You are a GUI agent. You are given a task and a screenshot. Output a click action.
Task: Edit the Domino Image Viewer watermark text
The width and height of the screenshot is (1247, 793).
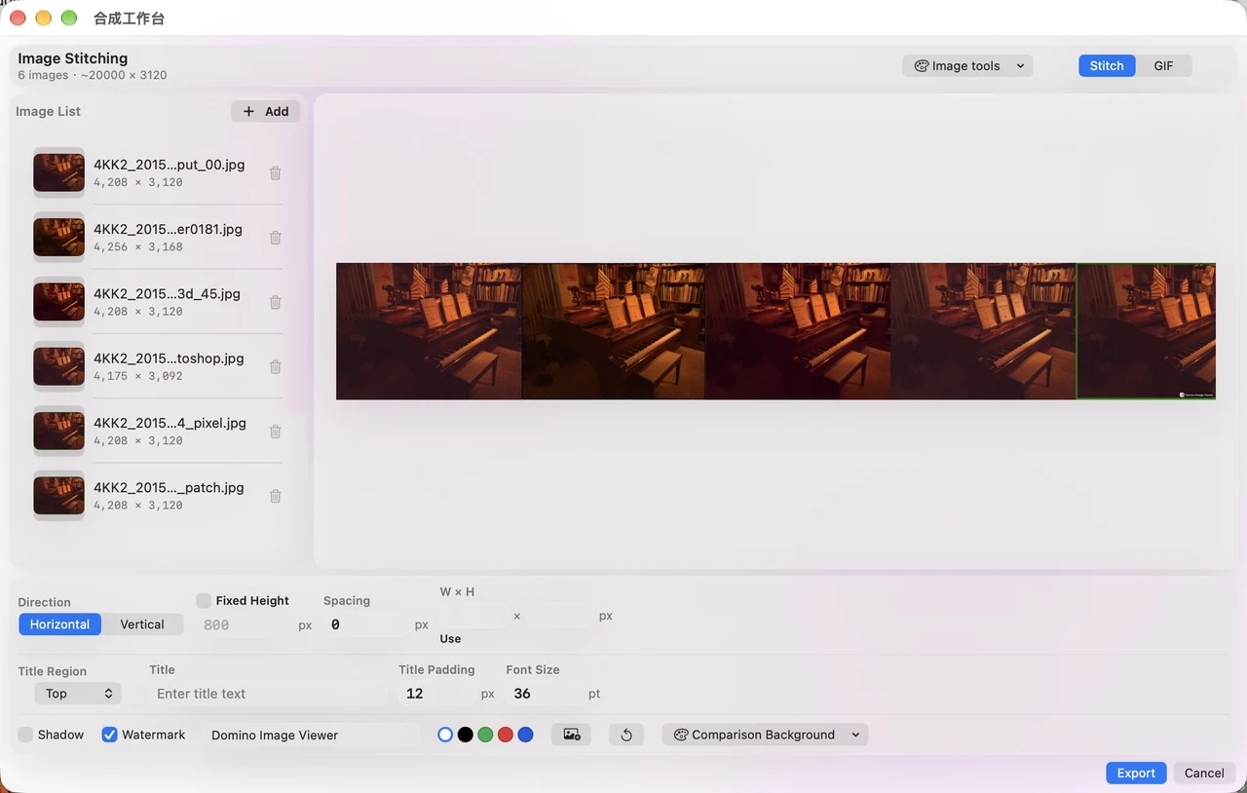click(312, 735)
